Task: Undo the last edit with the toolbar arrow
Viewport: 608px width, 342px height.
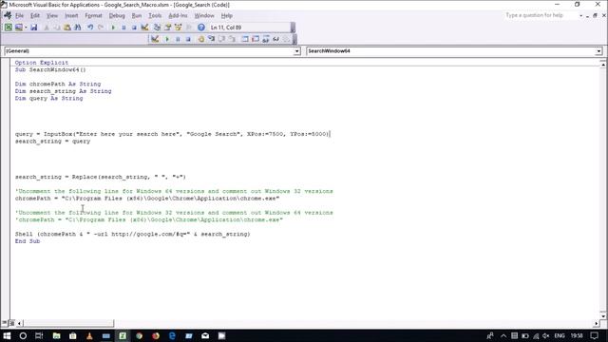Action: [90, 28]
